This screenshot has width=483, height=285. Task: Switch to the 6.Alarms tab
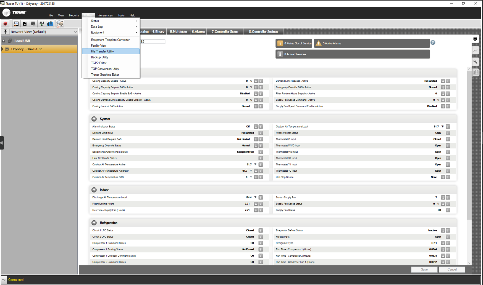(198, 31)
